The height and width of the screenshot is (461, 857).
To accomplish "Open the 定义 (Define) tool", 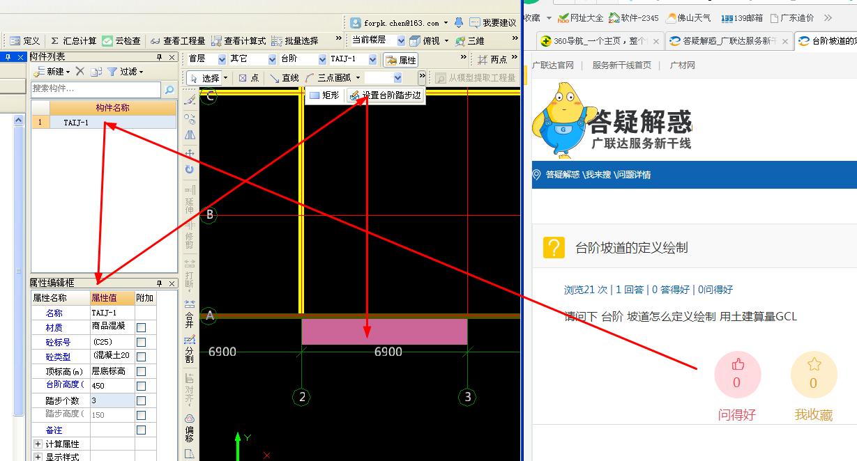I will point(25,41).
